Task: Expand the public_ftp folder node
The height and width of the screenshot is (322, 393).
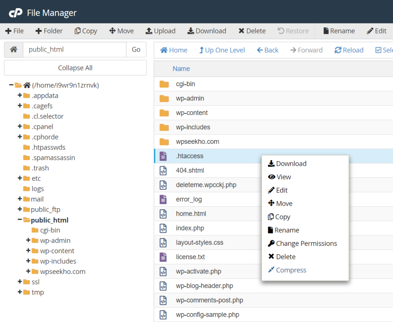Action: coord(20,209)
